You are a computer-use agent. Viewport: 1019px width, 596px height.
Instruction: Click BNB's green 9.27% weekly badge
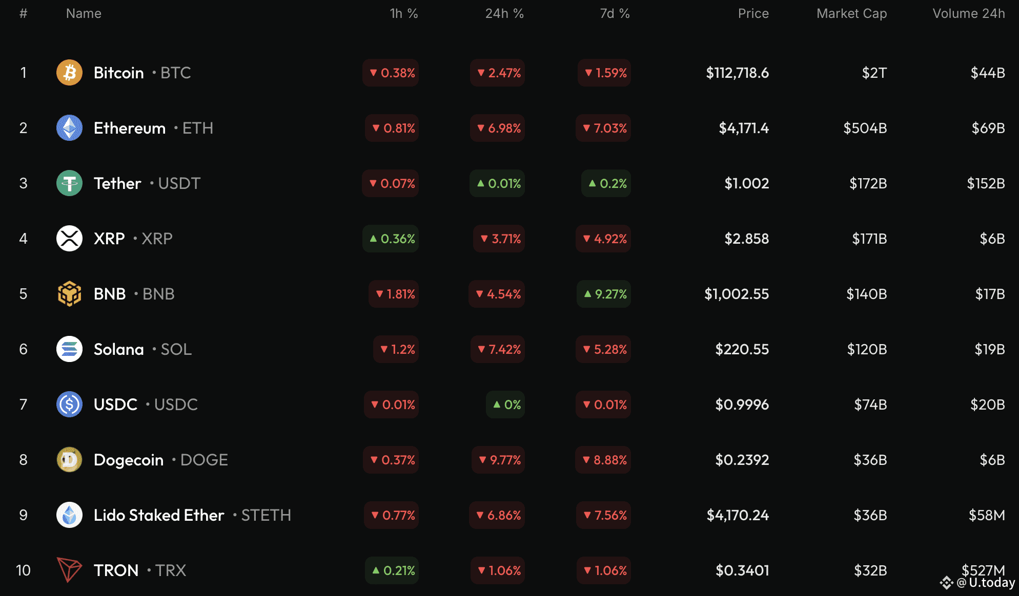604,294
